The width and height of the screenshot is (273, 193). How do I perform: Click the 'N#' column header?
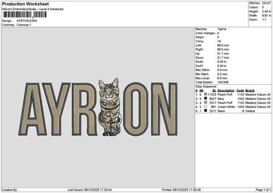click(201, 91)
